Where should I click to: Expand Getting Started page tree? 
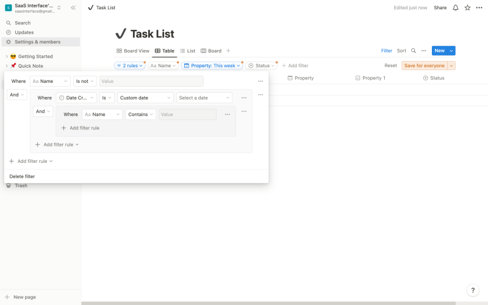7,56
